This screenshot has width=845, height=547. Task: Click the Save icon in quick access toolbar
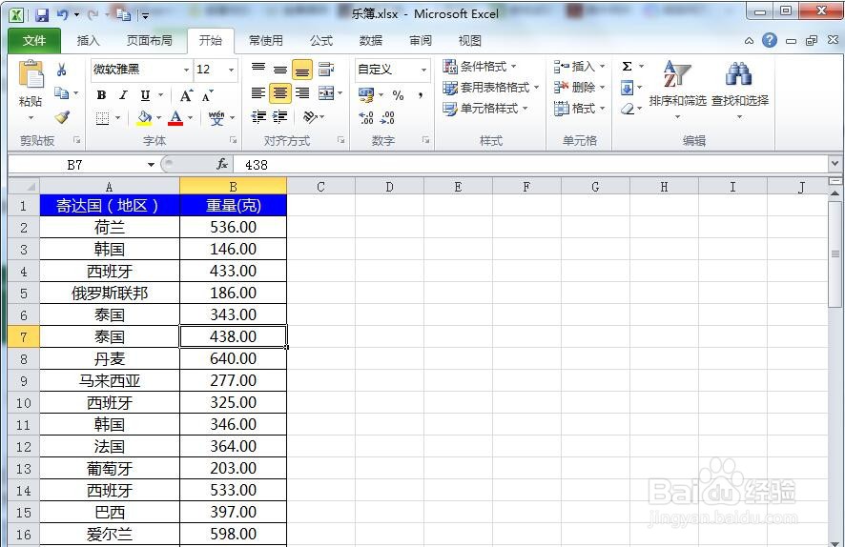click(x=42, y=15)
